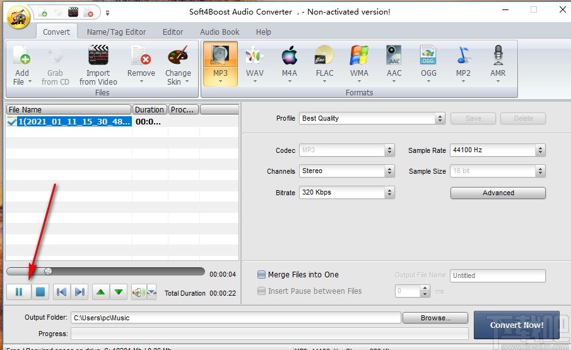Click the Output Folder path field
The height and width of the screenshot is (350, 571).
(x=236, y=318)
